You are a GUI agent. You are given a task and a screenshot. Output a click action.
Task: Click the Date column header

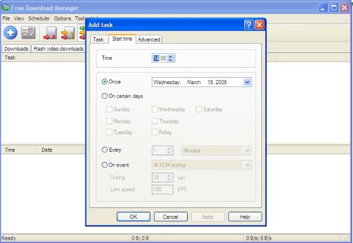(61, 150)
